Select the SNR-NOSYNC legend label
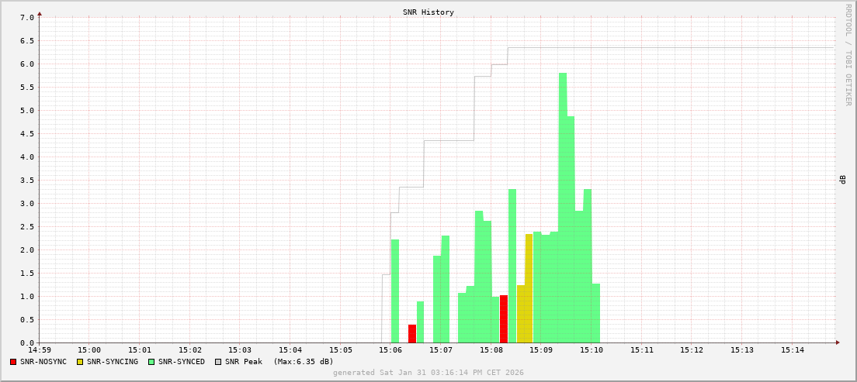This screenshot has height=382, width=857. pos(43,362)
